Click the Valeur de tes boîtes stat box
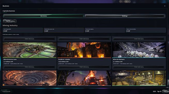The width and height of the screenshot is (169, 94). coord(145,30)
